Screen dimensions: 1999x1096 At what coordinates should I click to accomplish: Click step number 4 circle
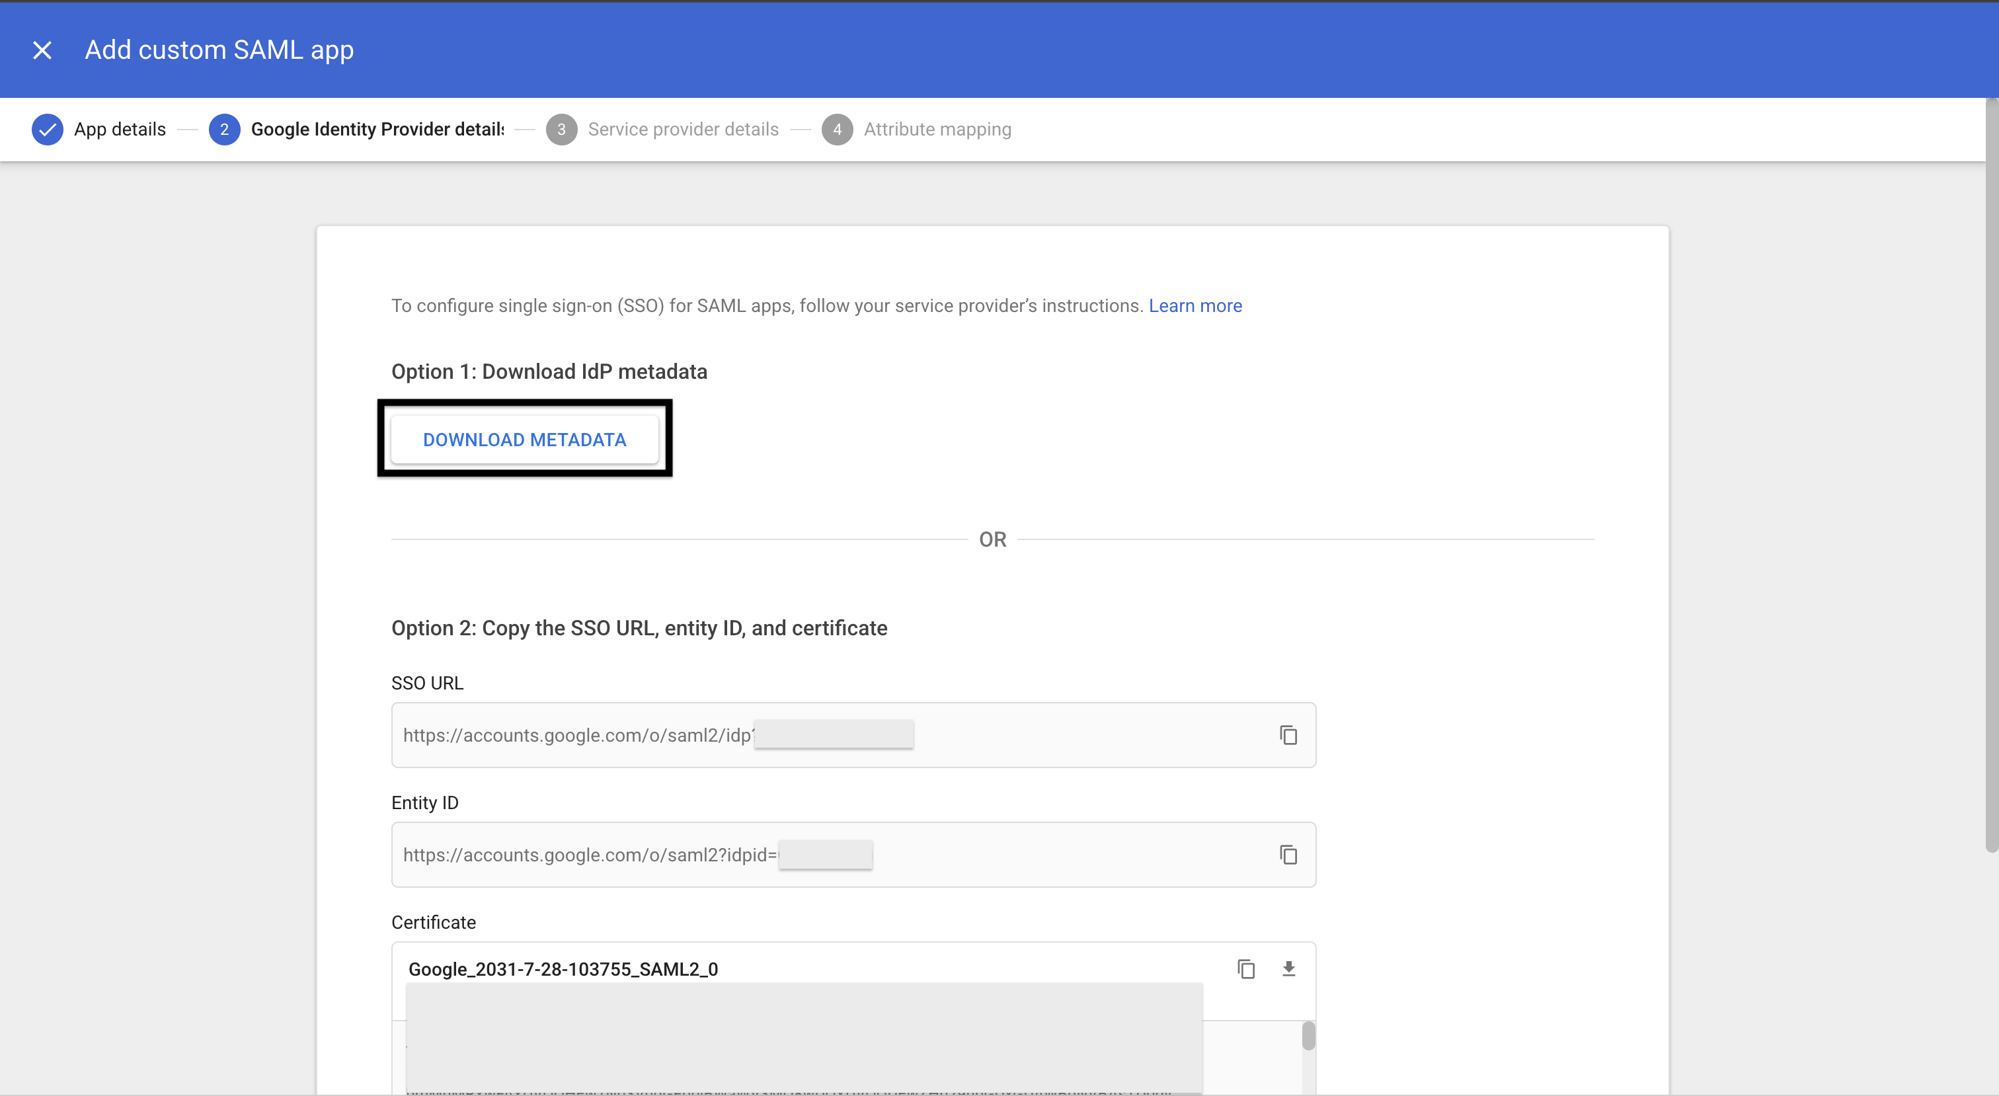click(x=836, y=129)
